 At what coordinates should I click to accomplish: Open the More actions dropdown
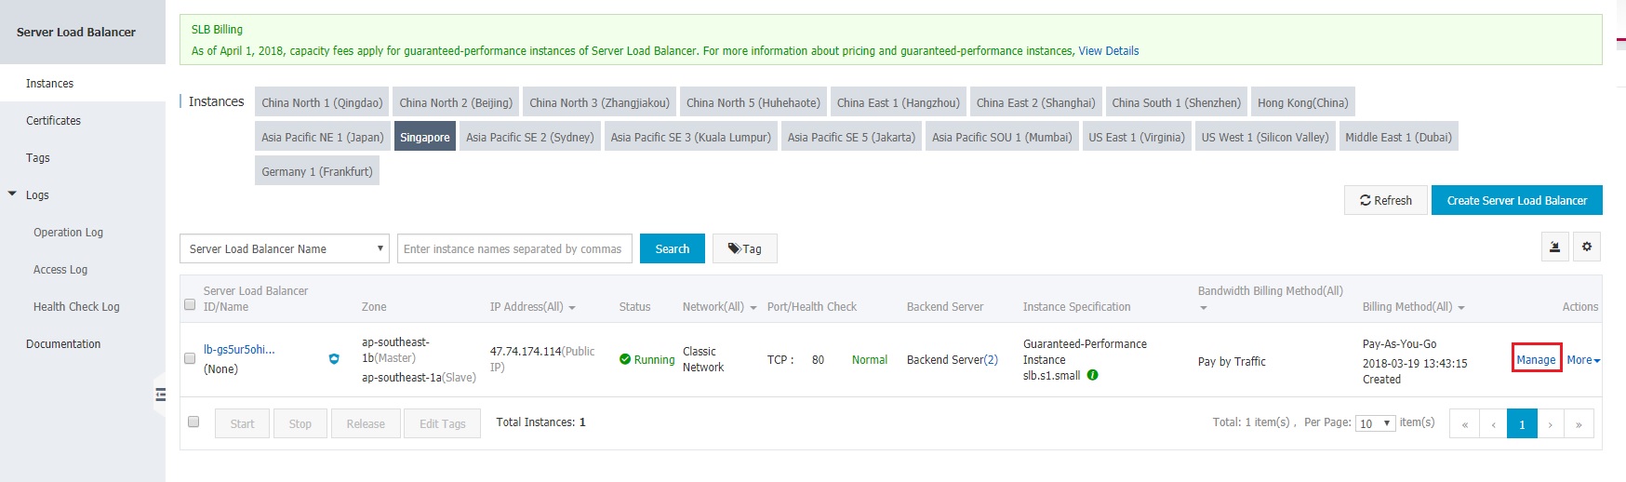coord(1583,360)
